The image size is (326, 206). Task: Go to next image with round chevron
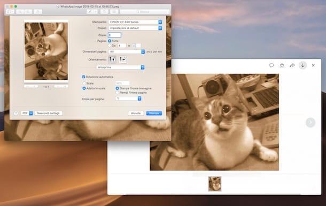coord(310,122)
